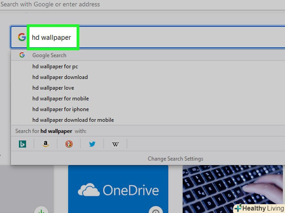The width and height of the screenshot is (285, 213).
Task: Search with Wikipedia icon
Action: [115, 144]
